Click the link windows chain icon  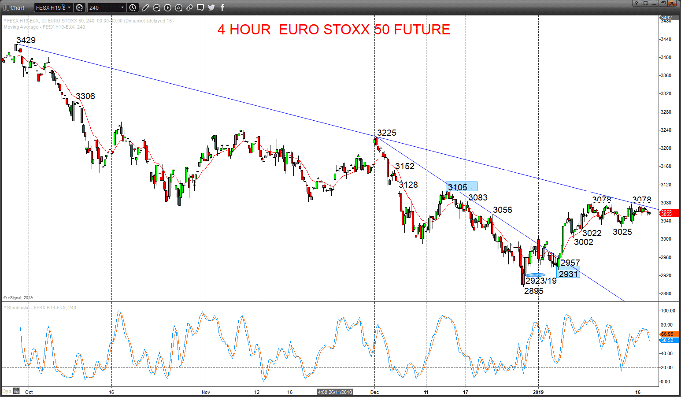click(x=189, y=7)
